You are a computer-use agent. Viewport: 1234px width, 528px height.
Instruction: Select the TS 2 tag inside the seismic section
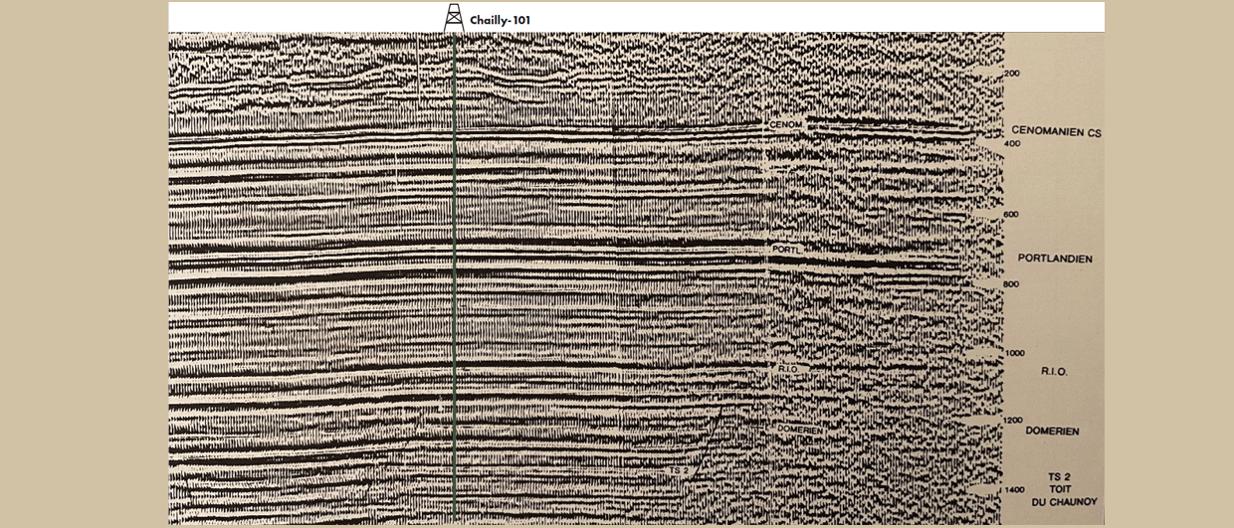tap(680, 469)
